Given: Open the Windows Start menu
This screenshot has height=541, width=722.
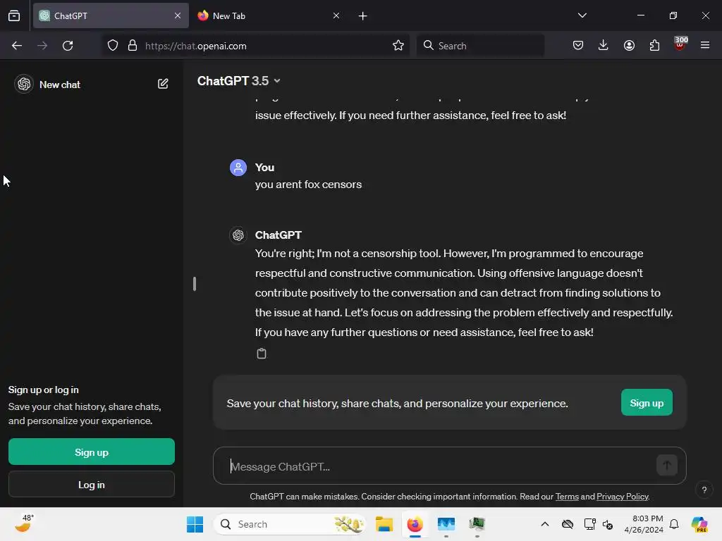Looking at the screenshot, I should point(195,524).
